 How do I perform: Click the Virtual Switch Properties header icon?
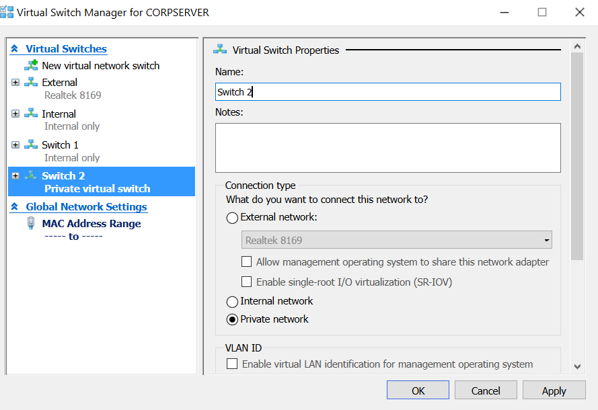pyautogui.click(x=220, y=50)
